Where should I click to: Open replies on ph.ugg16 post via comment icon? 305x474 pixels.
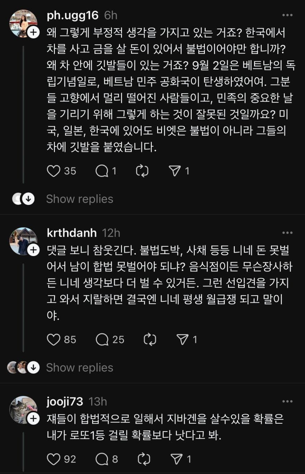click(102, 171)
